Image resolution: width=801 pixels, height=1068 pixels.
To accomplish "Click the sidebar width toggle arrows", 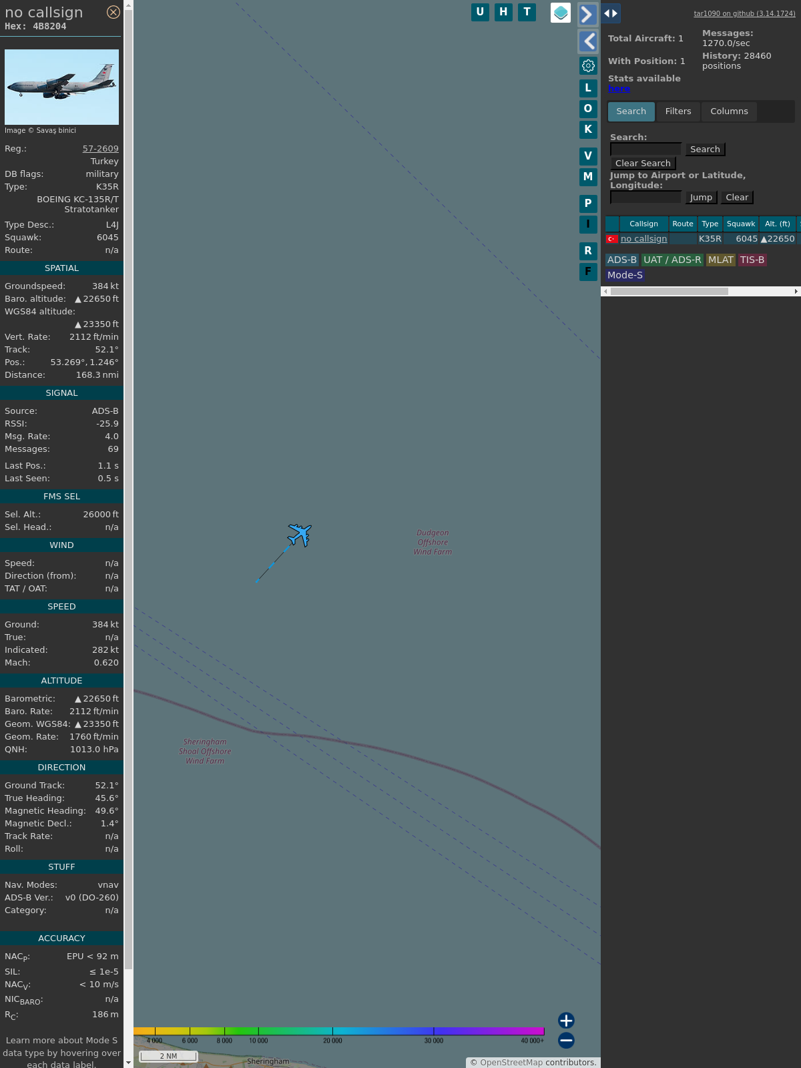I will coord(611,13).
